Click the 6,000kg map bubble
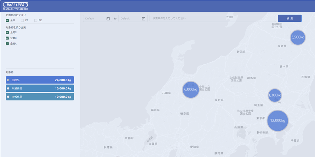 point(191,89)
